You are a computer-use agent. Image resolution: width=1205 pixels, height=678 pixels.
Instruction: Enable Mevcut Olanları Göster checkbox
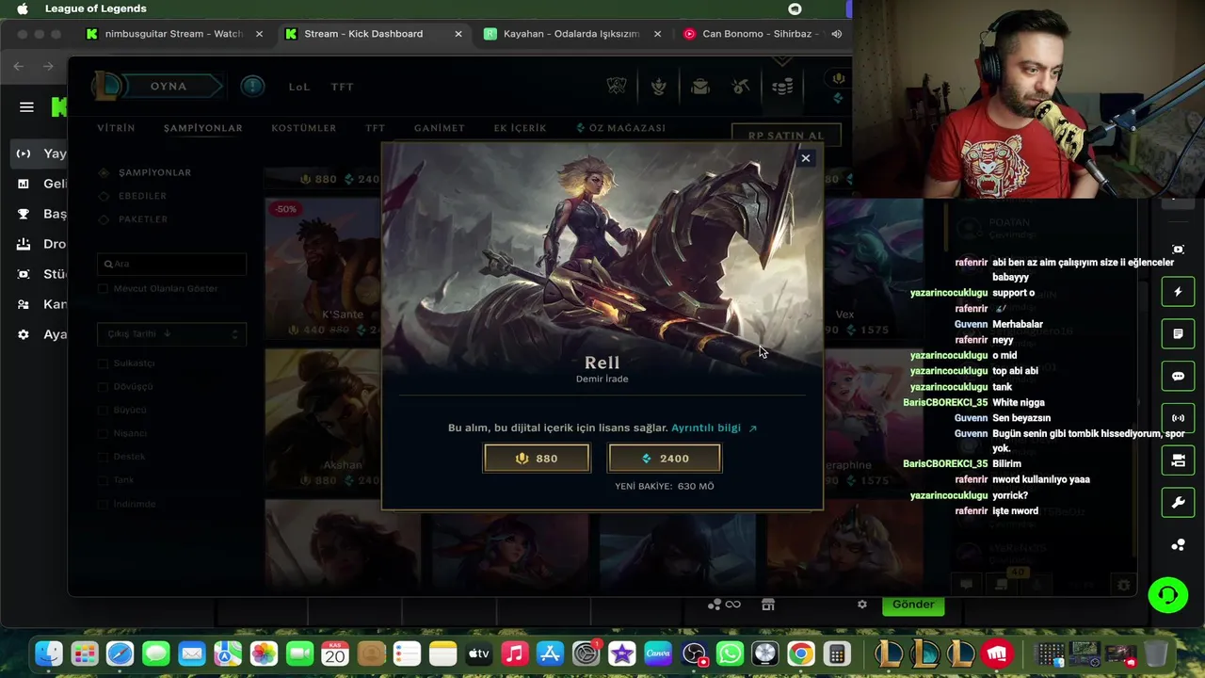[104, 289]
